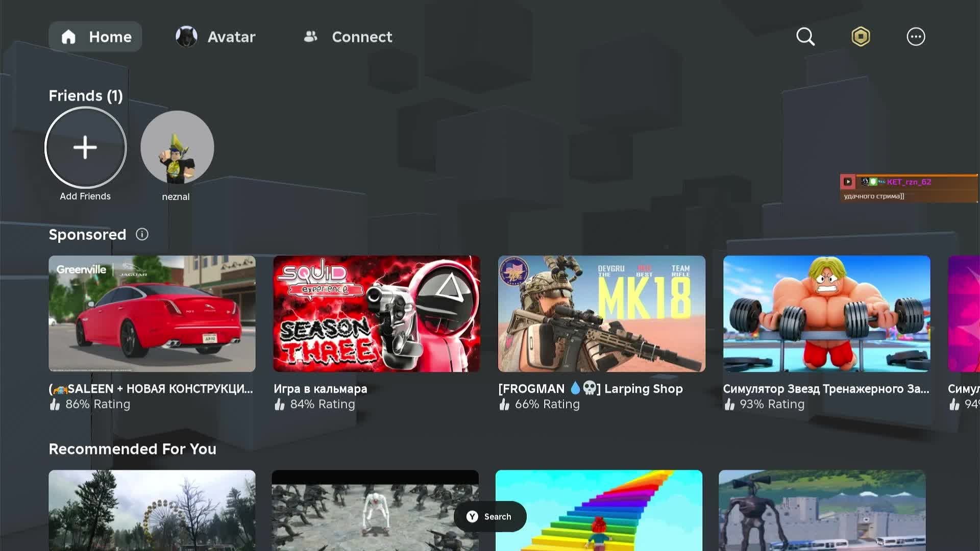Open FROGMAN Larping Shop MK18 thumbnail
This screenshot has width=980, height=551.
point(601,313)
